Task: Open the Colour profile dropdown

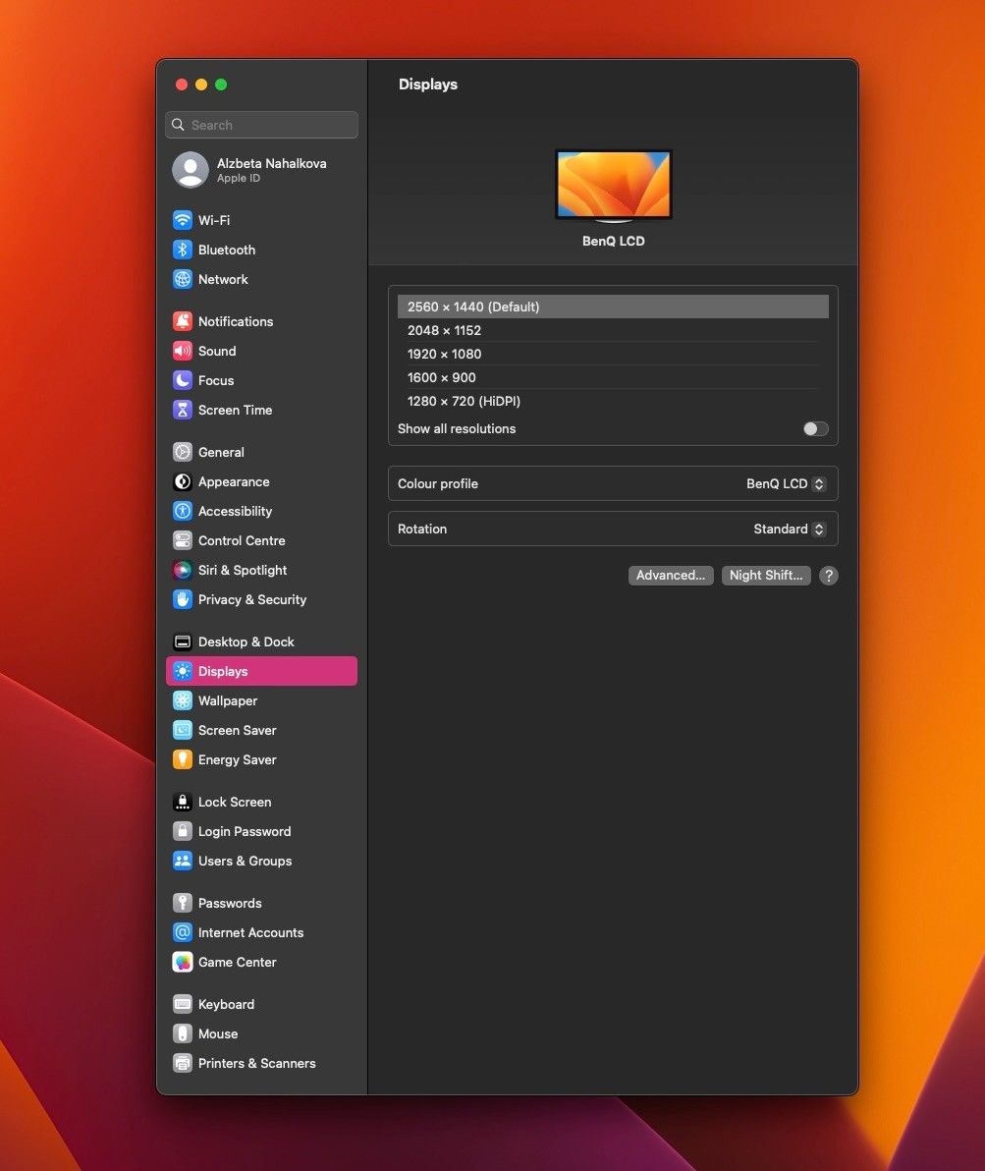Action: click(x=785, y=483)
